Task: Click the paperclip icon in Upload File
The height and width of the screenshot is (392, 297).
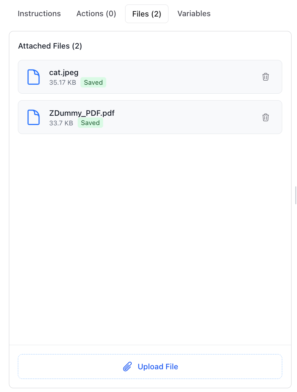Action: click(x=127, y=367)
